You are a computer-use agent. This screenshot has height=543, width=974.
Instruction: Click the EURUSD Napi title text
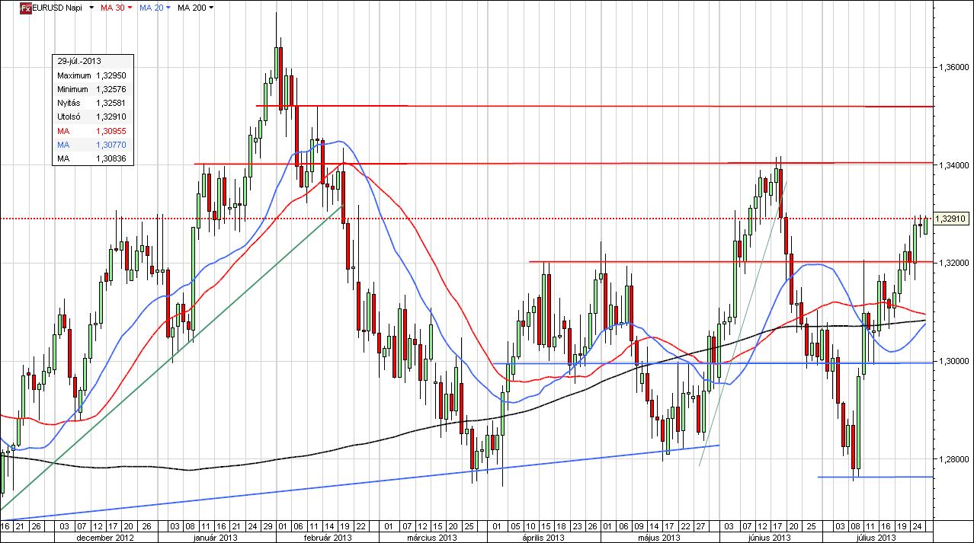pos(59,7)
